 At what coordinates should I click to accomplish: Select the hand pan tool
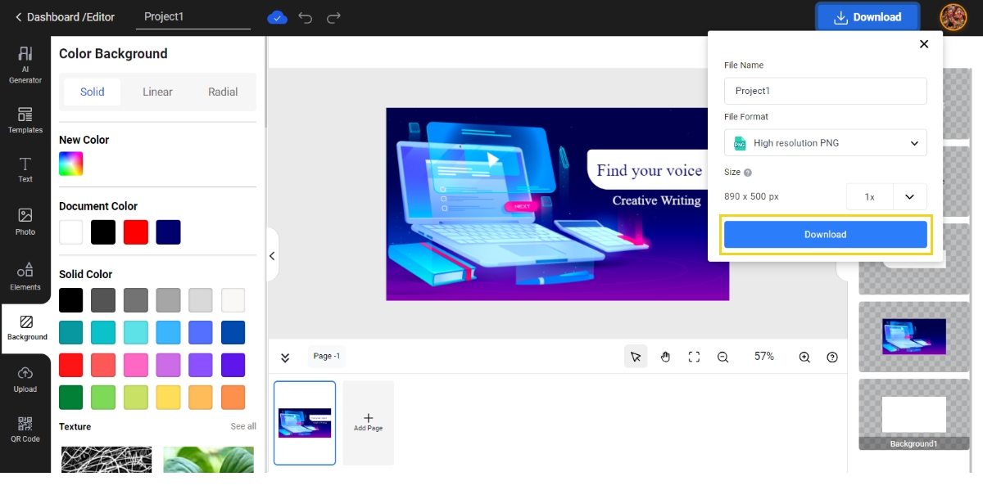click(665, 357)
